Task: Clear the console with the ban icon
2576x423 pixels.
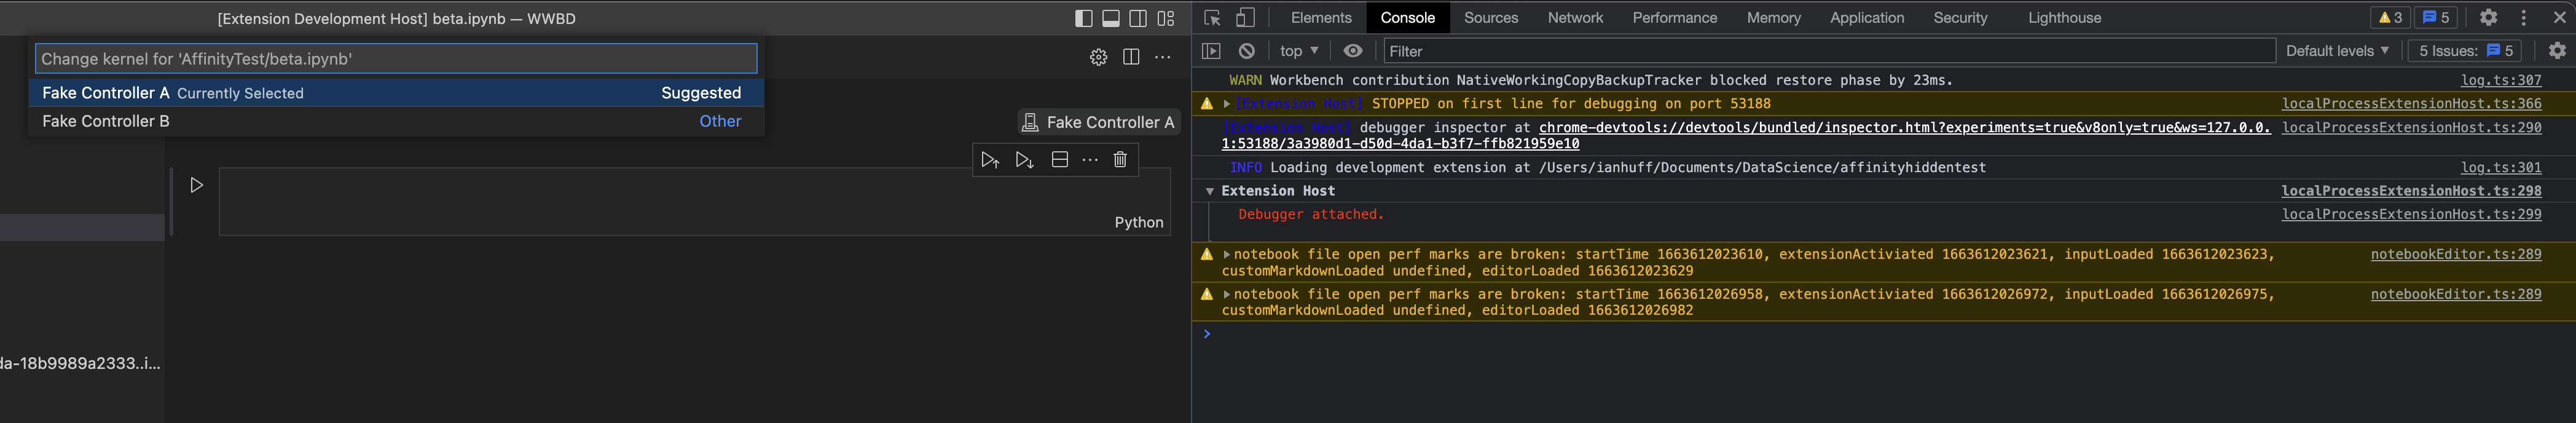Action: 1246,51
